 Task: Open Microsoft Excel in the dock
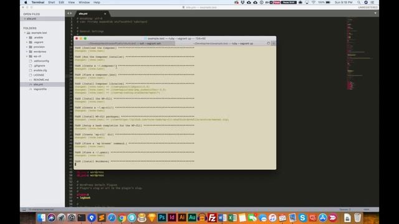click(233, 218)
